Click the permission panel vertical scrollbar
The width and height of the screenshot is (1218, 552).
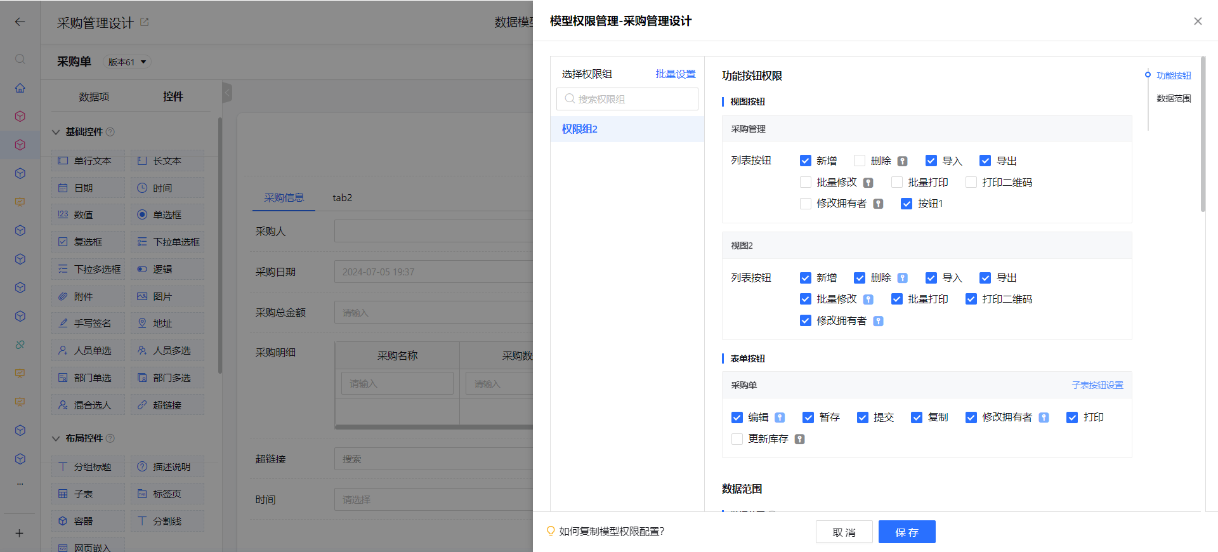pyautogui.click(x=1202, y=134)
